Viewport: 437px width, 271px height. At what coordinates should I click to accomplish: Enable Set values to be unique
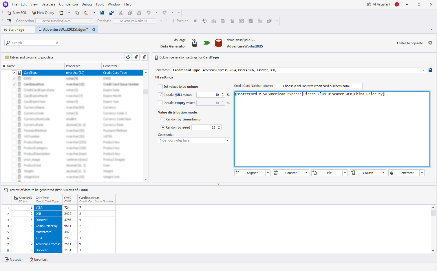160,87
